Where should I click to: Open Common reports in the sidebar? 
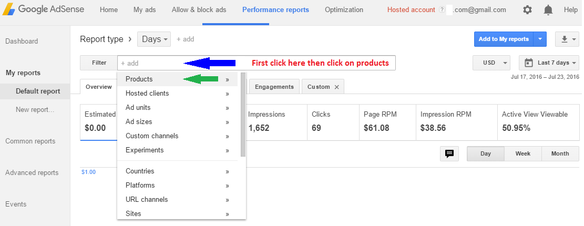30,141
